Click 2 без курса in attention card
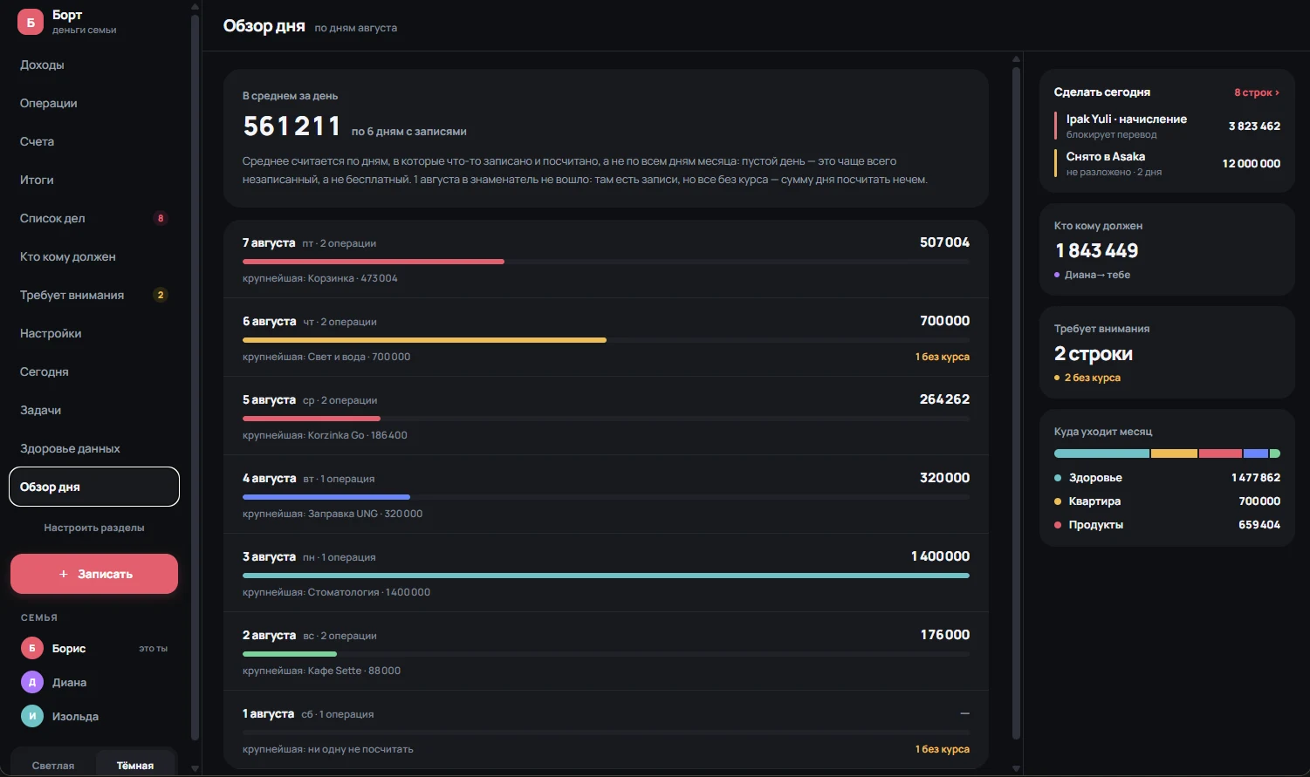This screenshot has width=1310, height=777. coord(1092,378)
